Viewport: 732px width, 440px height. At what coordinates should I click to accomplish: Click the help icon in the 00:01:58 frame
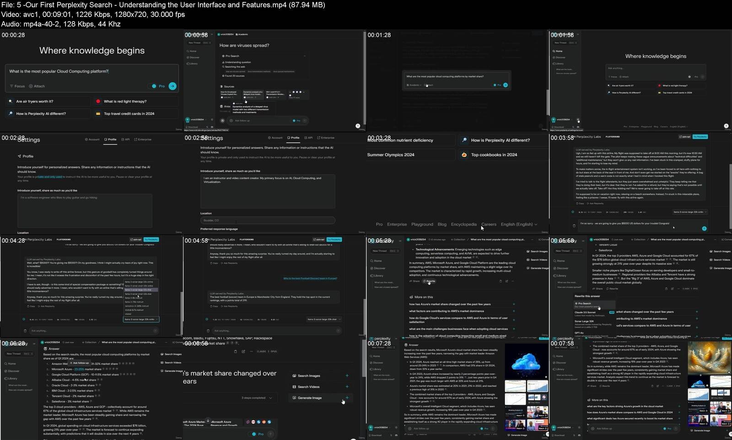click(726, 126)
